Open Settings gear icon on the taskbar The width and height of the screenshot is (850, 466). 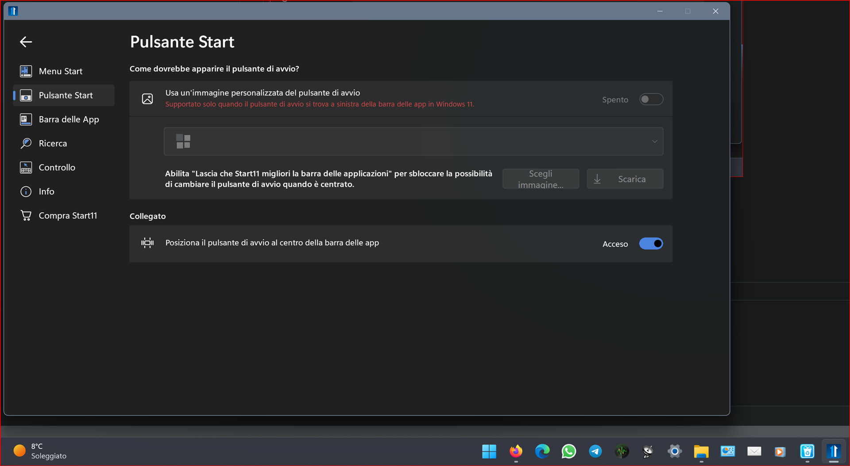point(675,451)
